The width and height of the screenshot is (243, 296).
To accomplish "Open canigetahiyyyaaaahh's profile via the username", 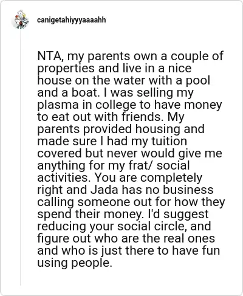I will tap(72, 20).
